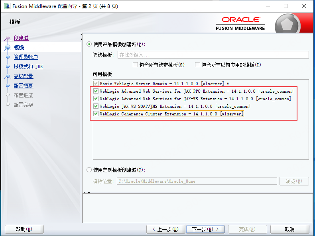This screenshot has width=315, height=236.
Task: Uncheck Coherence Cluster Extension checkbox
Action: [x=96, y=114]
